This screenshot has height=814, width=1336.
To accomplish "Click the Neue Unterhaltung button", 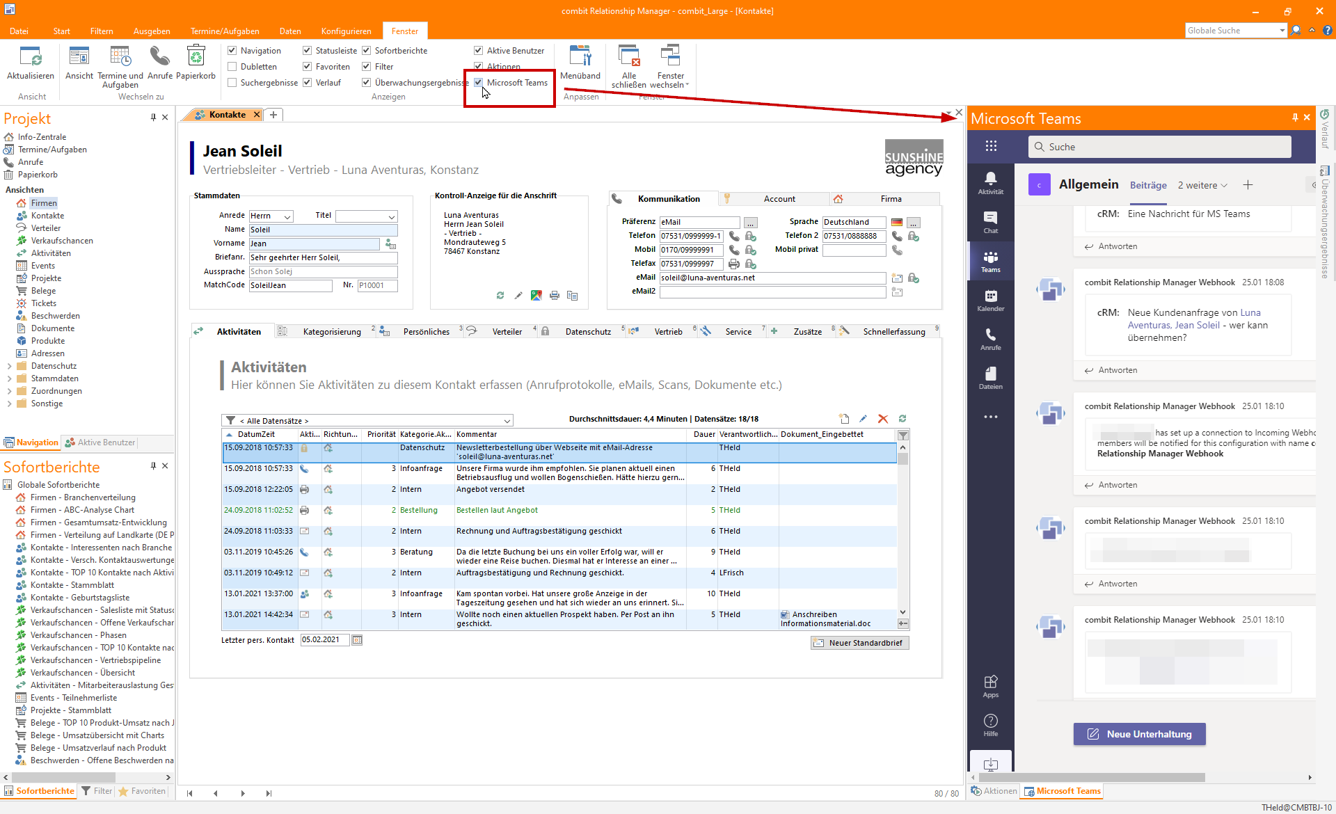I will [1139, 734].
